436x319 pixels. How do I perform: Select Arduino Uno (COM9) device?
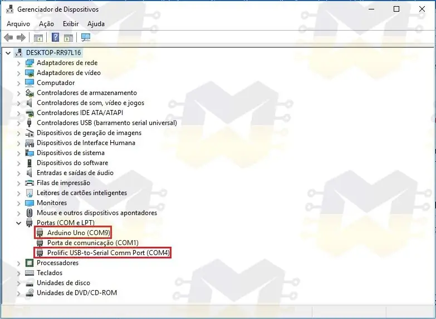79,233
